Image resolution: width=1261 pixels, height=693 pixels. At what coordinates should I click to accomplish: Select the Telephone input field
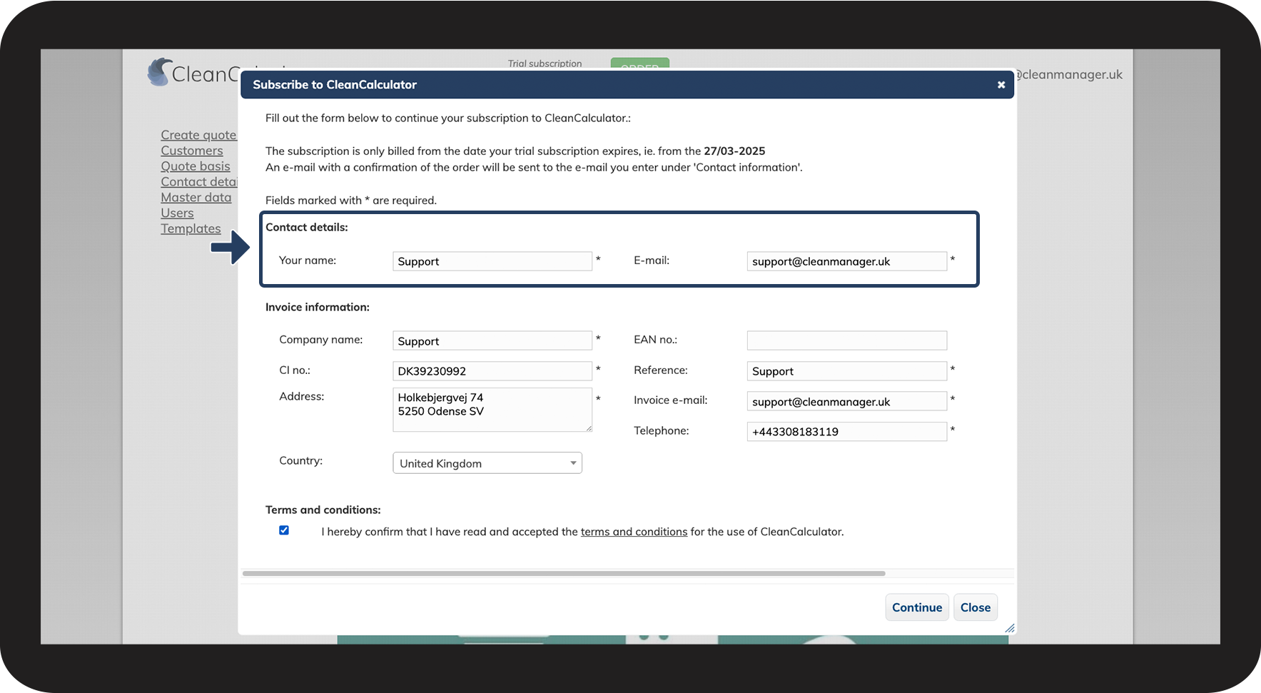(846, 432)
